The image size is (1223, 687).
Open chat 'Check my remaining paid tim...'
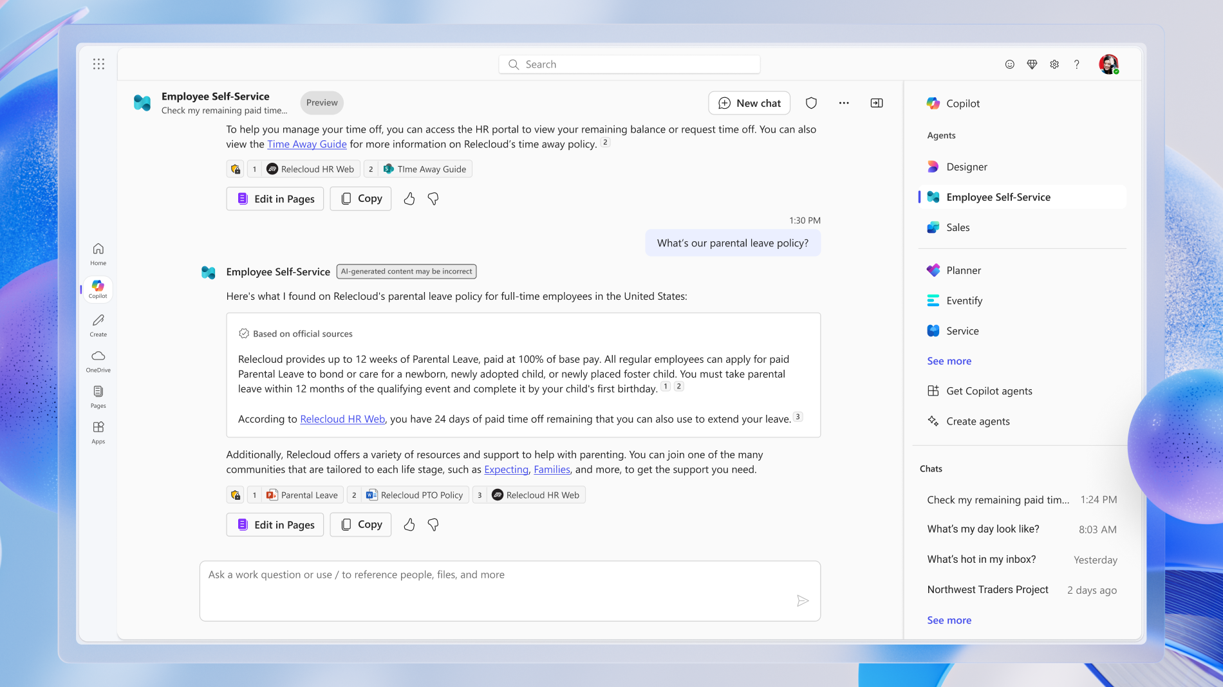point(1022,500)
